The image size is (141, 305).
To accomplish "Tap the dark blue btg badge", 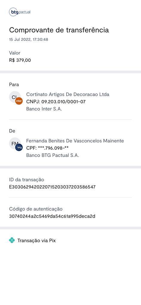I will click(x=19, y=147).
